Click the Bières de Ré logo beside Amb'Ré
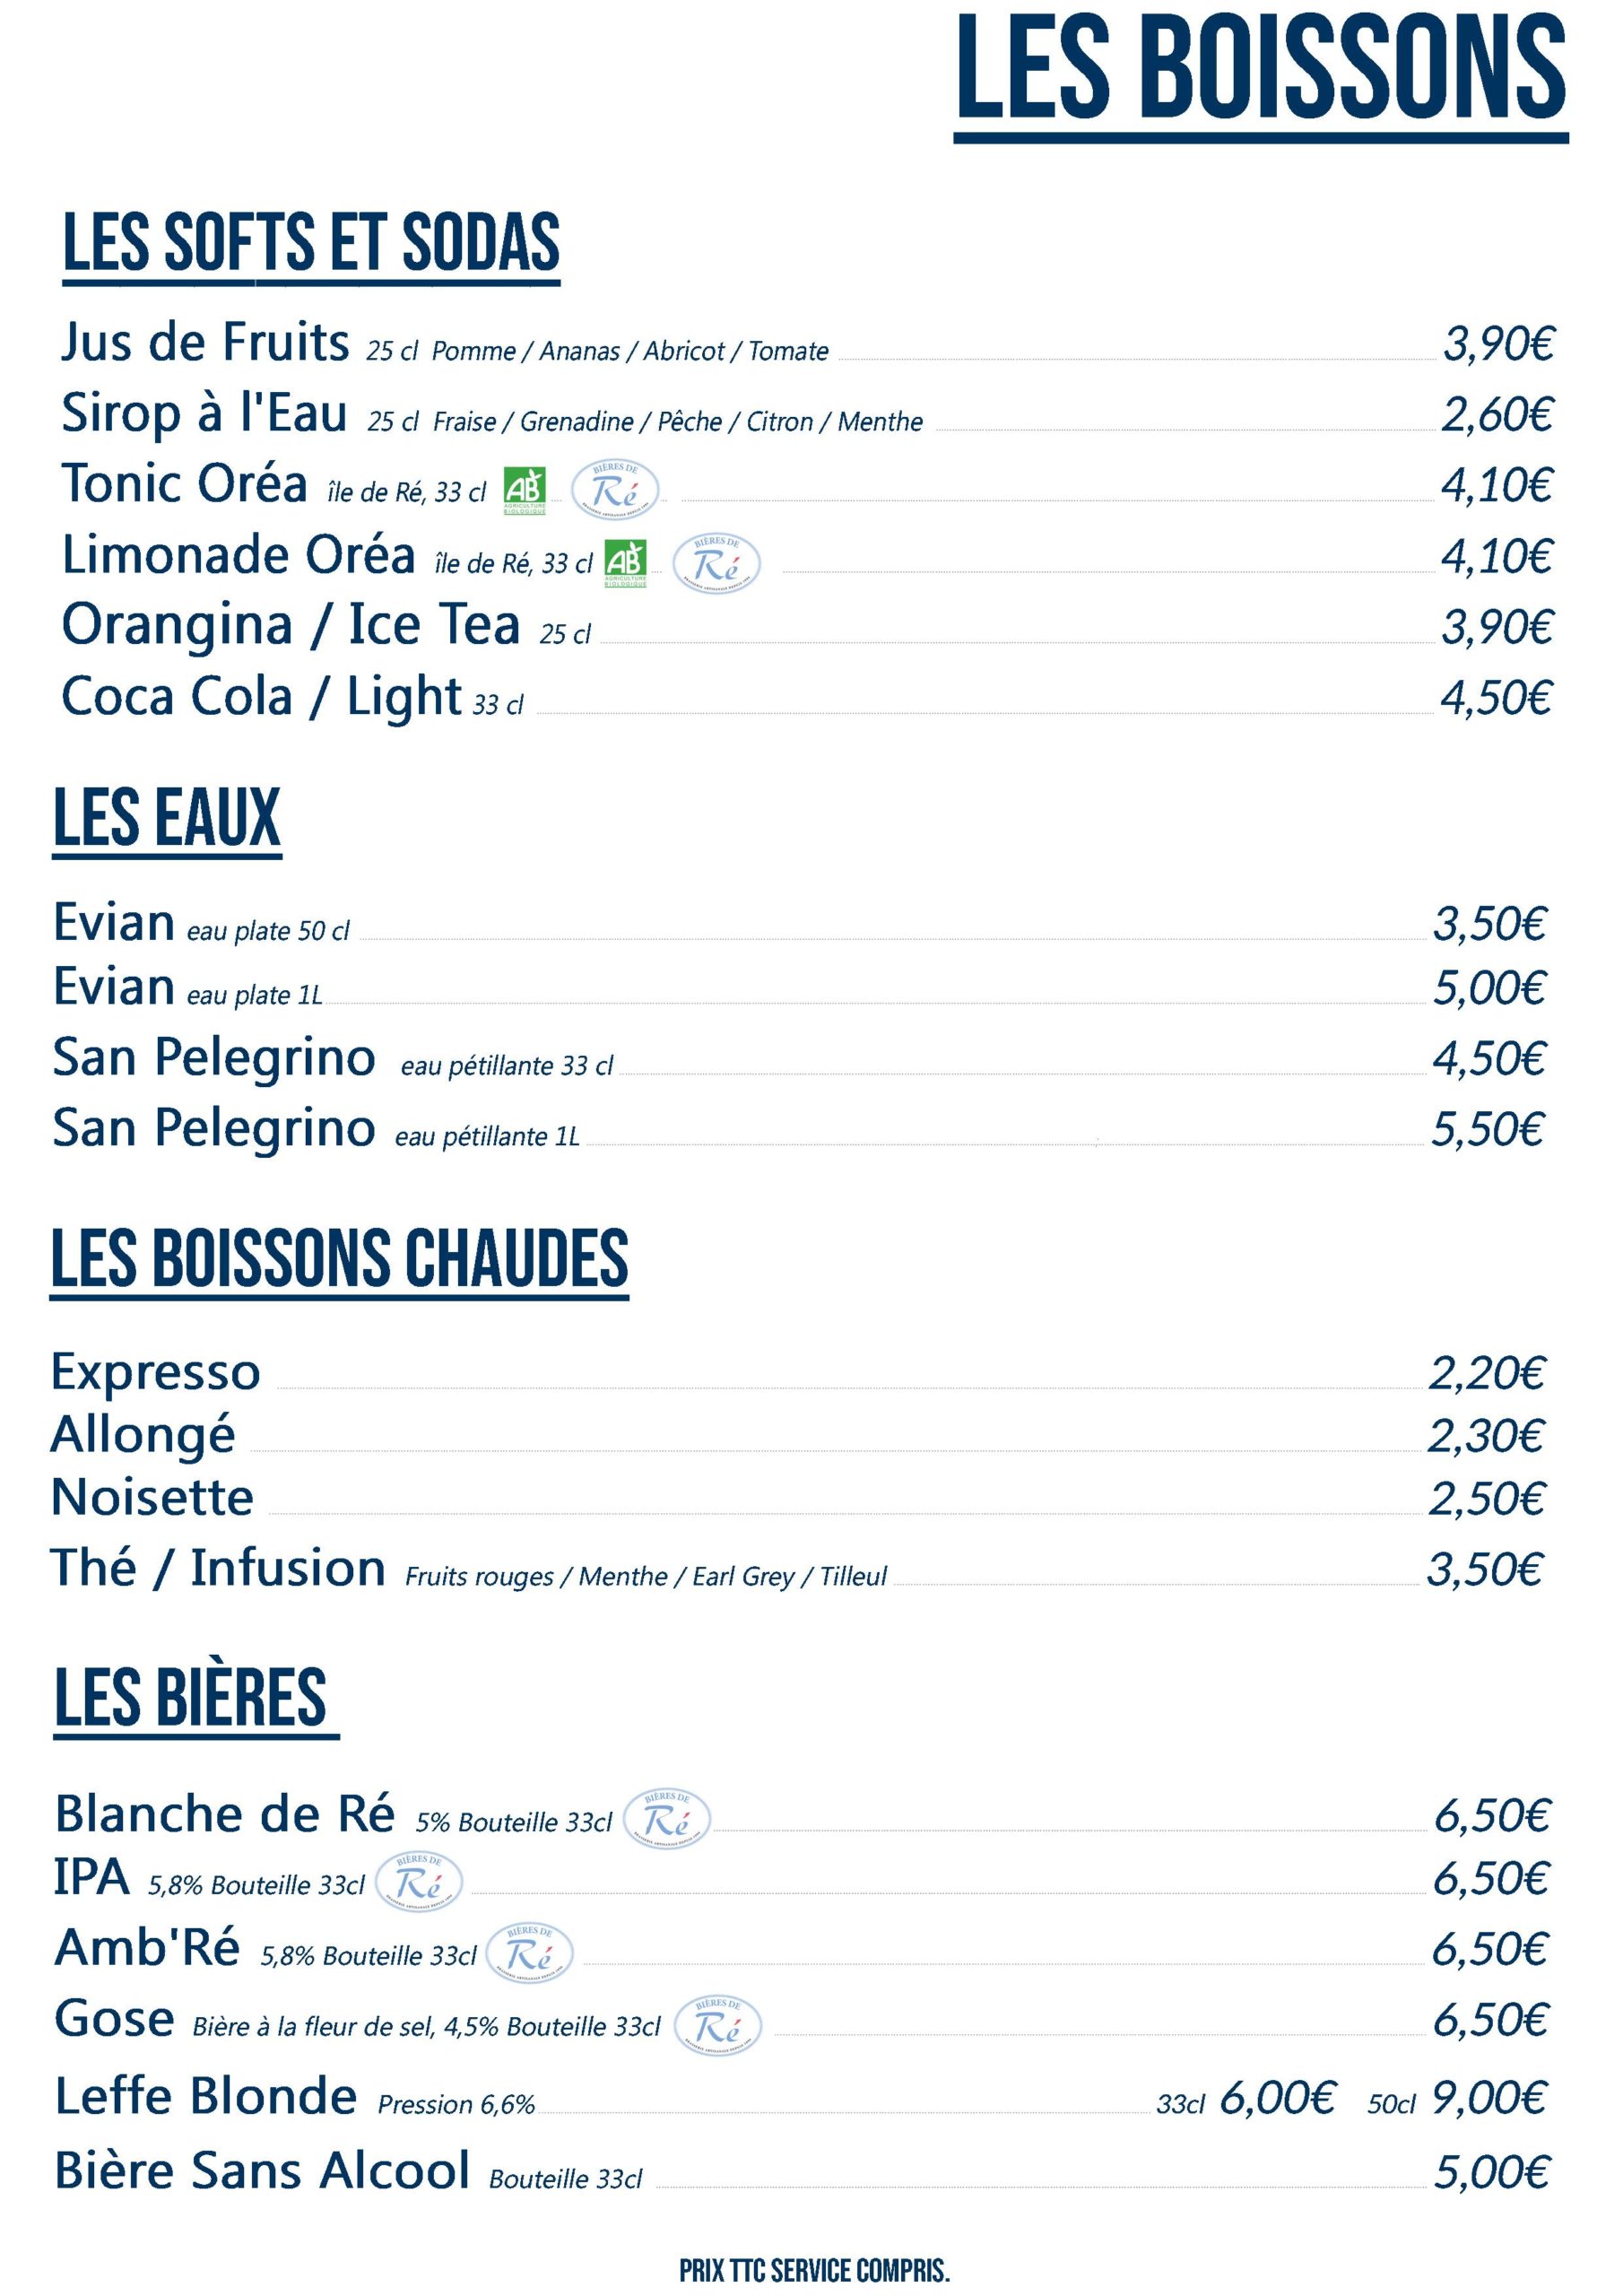 (529, 1952)
